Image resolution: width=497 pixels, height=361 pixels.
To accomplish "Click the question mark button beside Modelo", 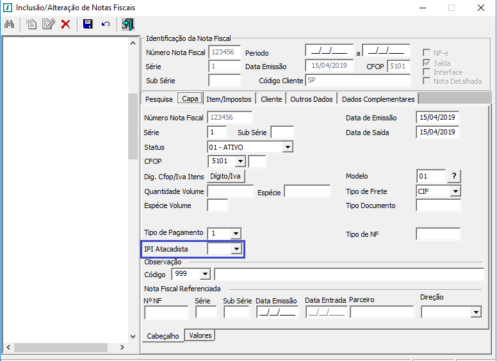I will (x=453, y=176).
